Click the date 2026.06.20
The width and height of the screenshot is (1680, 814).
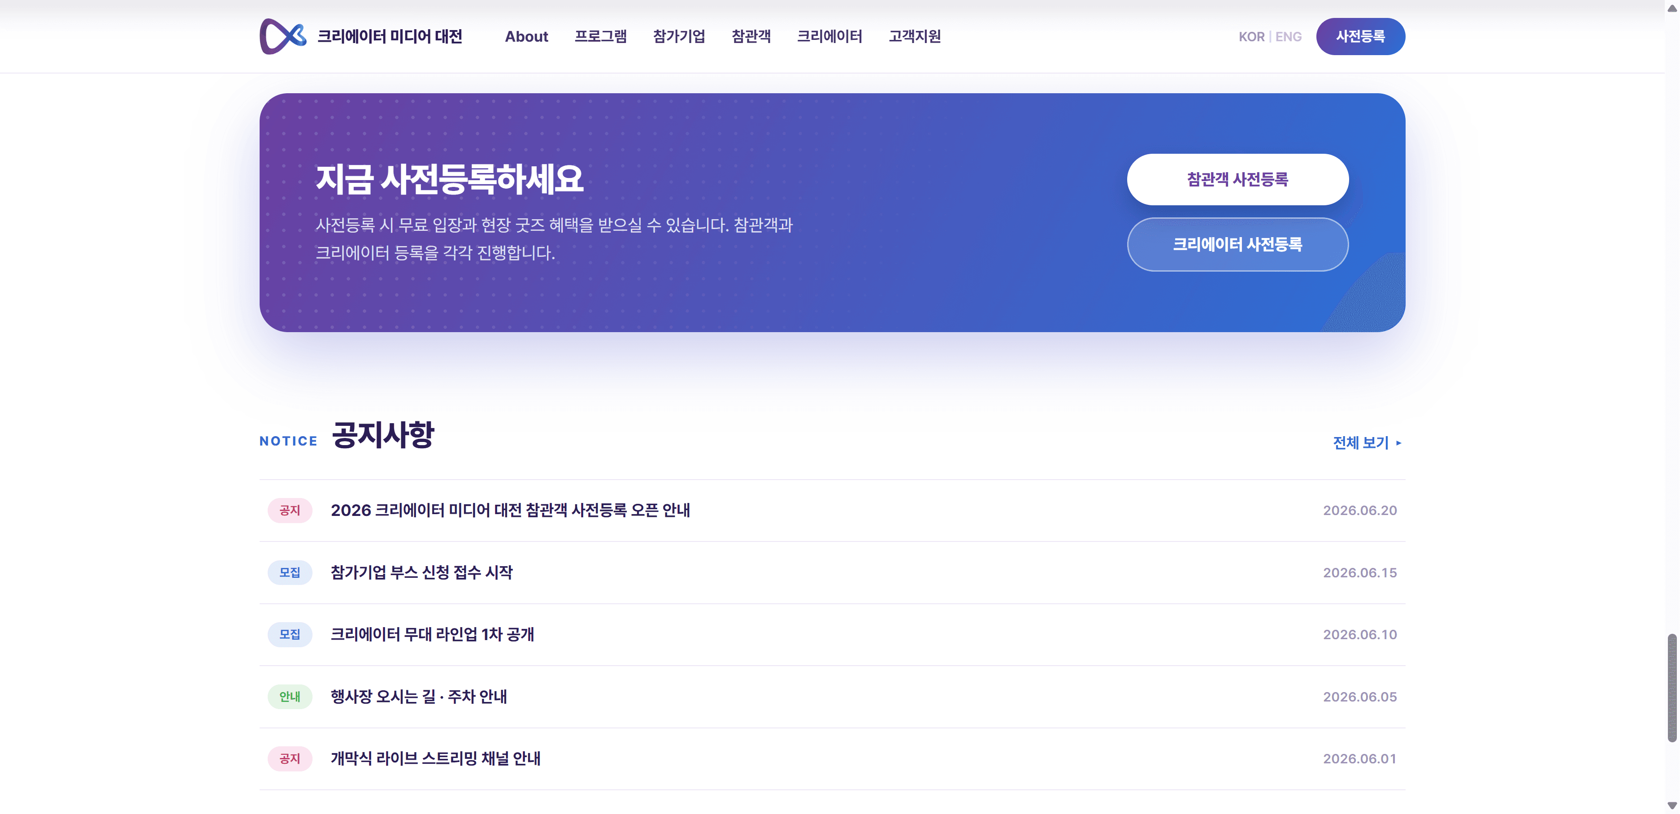click(x=1360, y=510)
